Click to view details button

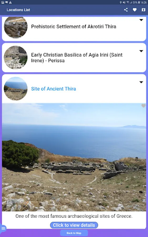pyautogui.click(x=74, y=225)
